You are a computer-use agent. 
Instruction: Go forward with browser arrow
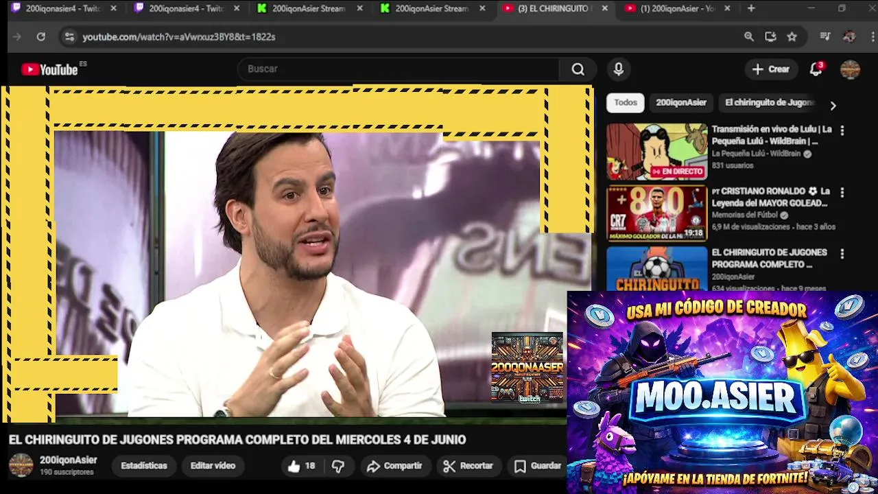(x=17, y=36)
